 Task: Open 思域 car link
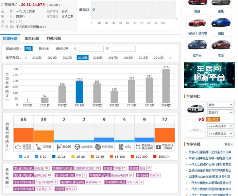click(x=197, y=11)
